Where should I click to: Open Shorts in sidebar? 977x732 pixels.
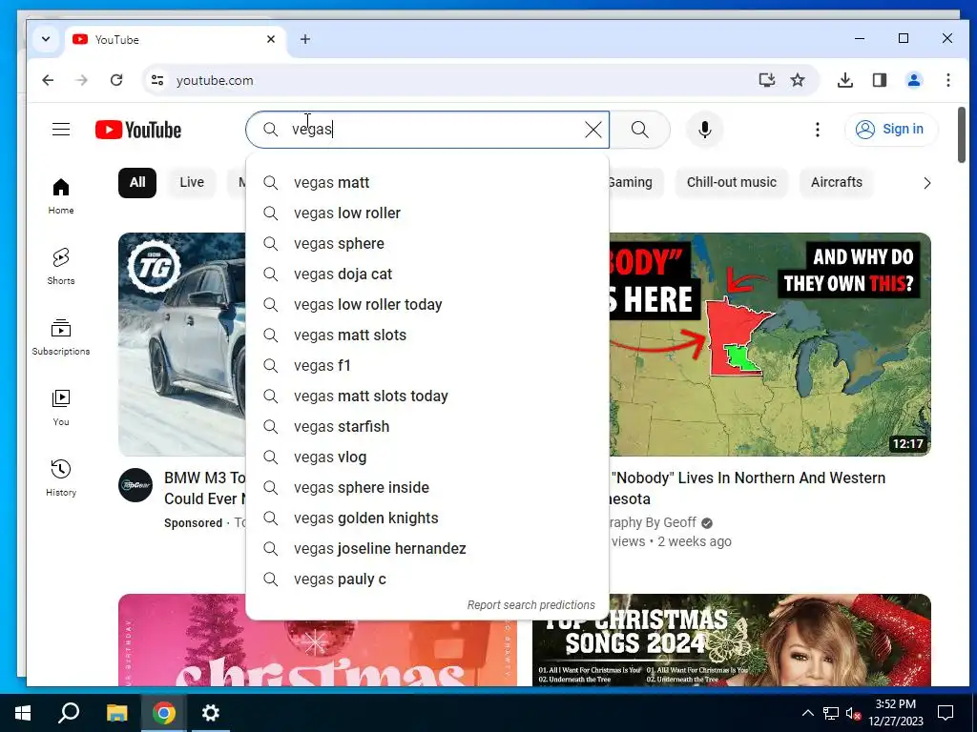(x=60, y=267)
